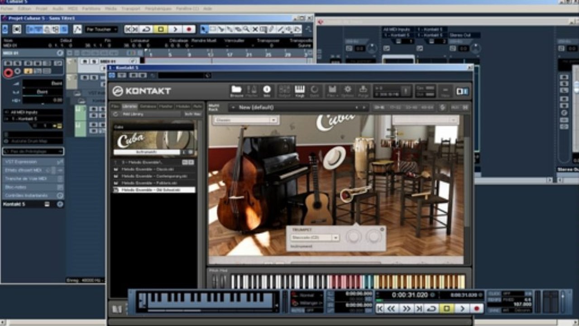Open the top-right dropdown over Cuba image
This screenshot has width=579, height=326.
point(426,120)
